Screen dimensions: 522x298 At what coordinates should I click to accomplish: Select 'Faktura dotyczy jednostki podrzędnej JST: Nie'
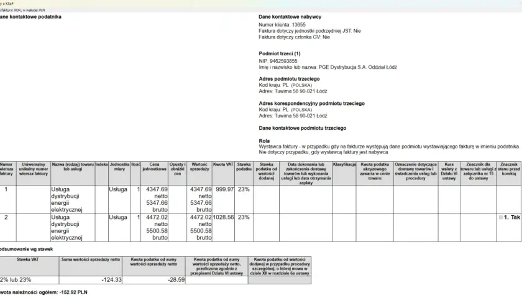coord(309,31)
